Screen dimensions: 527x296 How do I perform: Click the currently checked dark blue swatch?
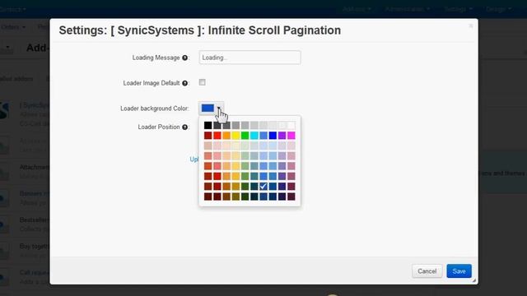(x=263, y=187)
